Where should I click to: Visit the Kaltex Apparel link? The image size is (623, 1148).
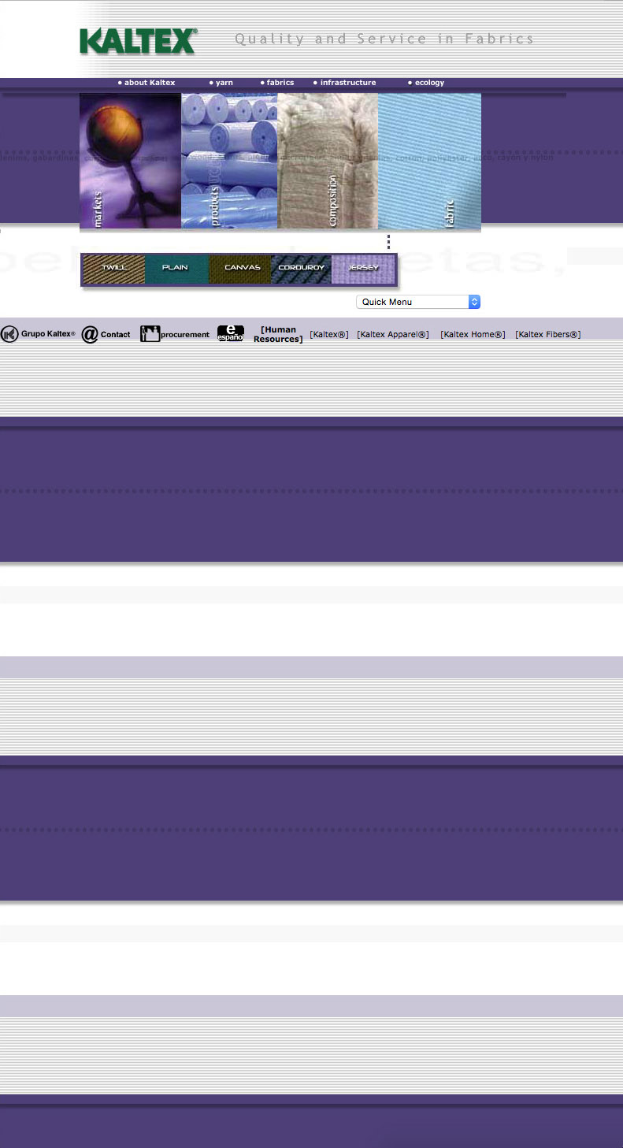pos(392,335)
